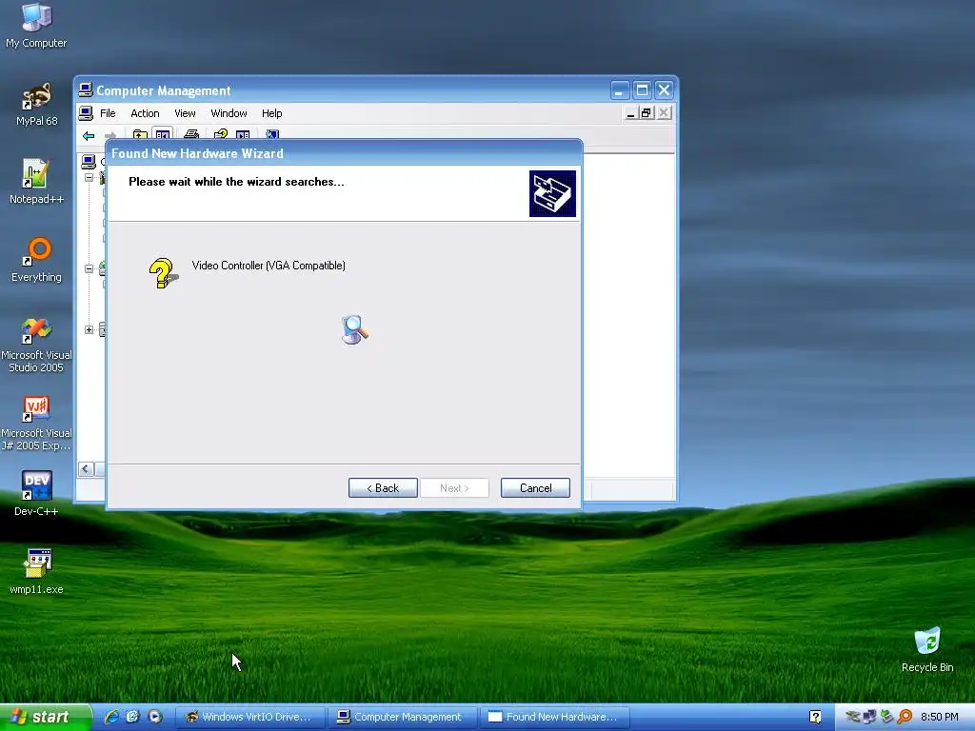975x731 pixels.
Task: Launch the MyPal 68 browser shortcut
Action: click(x=36, y=105)
